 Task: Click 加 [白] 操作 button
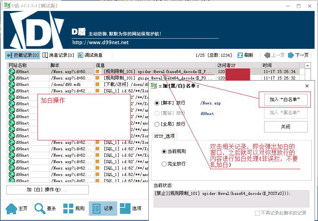coord(47,190)
